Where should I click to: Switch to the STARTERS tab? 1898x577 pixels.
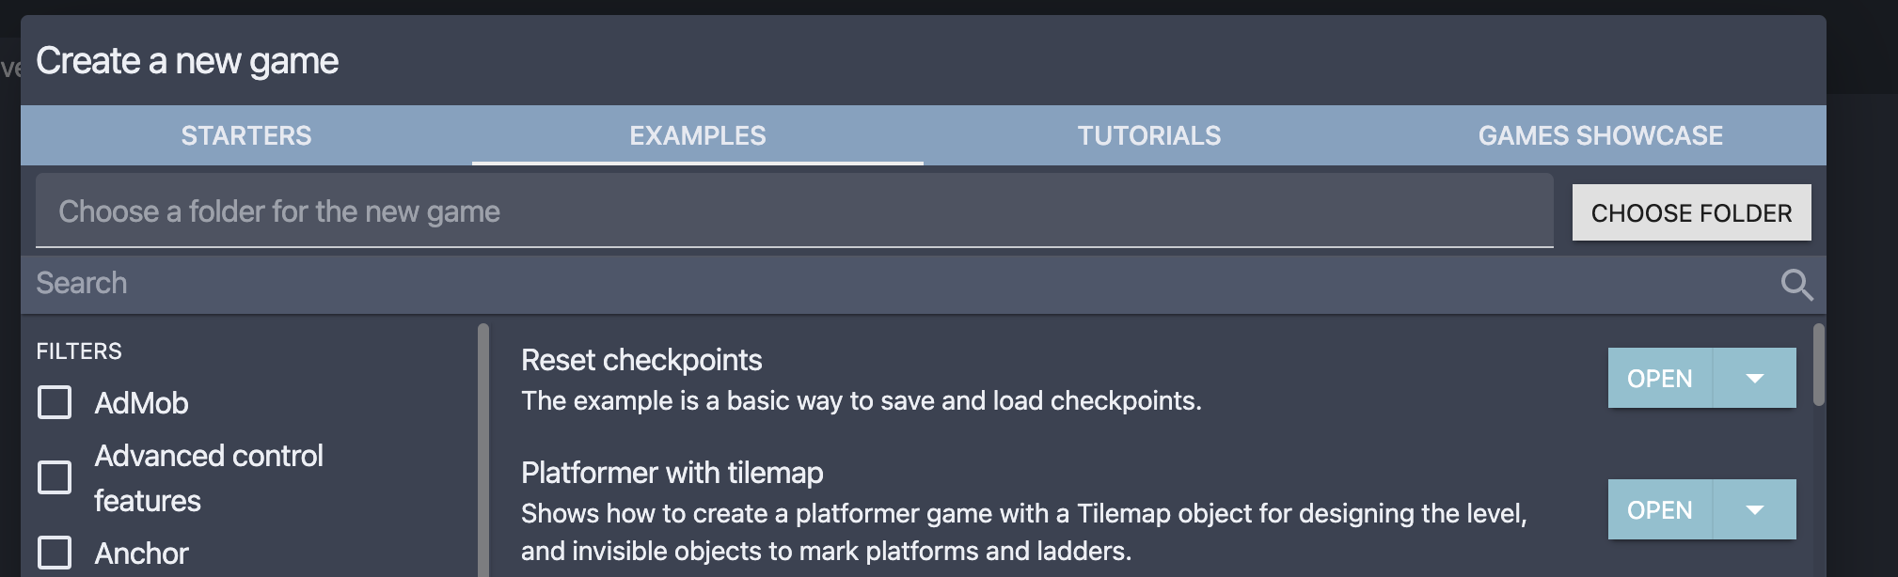[245, 135]
